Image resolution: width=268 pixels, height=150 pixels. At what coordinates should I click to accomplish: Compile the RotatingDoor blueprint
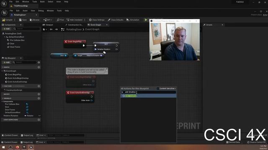point(8,20)
